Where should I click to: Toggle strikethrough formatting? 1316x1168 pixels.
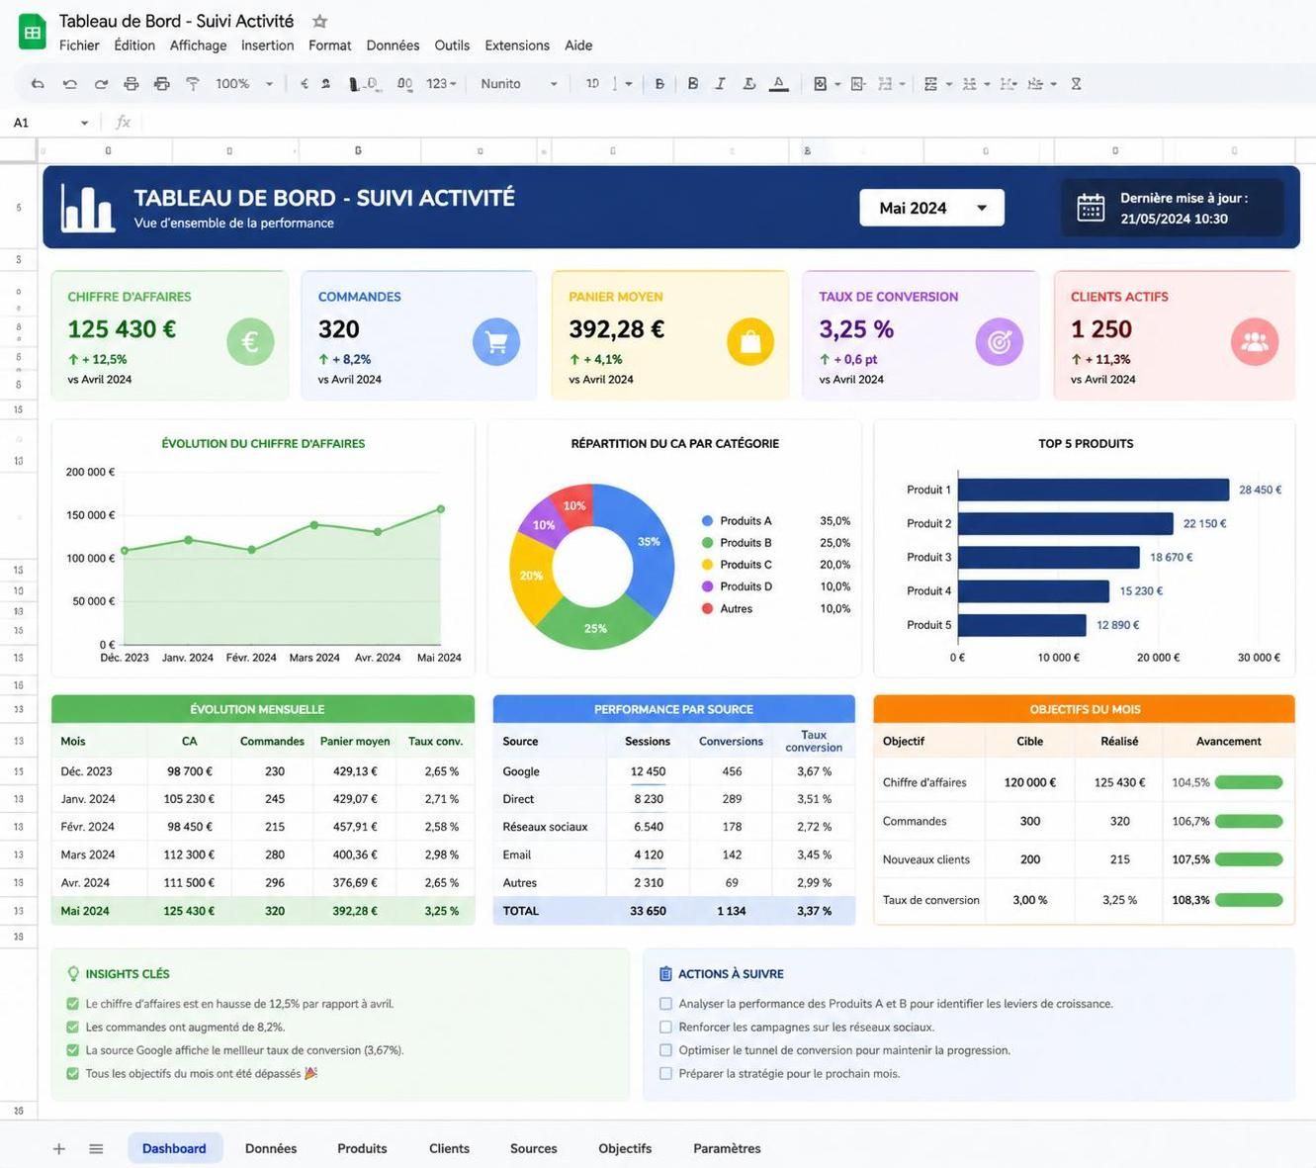(x=748, y=84)
